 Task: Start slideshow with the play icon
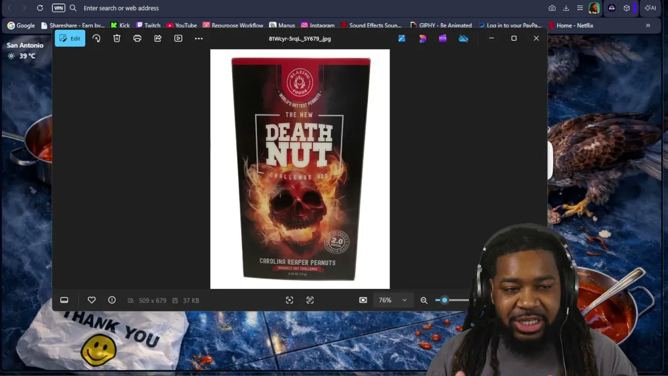pyautogui.click(x=178, y=38)
